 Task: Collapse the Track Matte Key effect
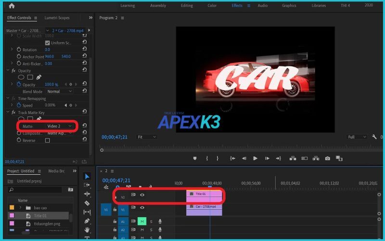tap(8, 112)
